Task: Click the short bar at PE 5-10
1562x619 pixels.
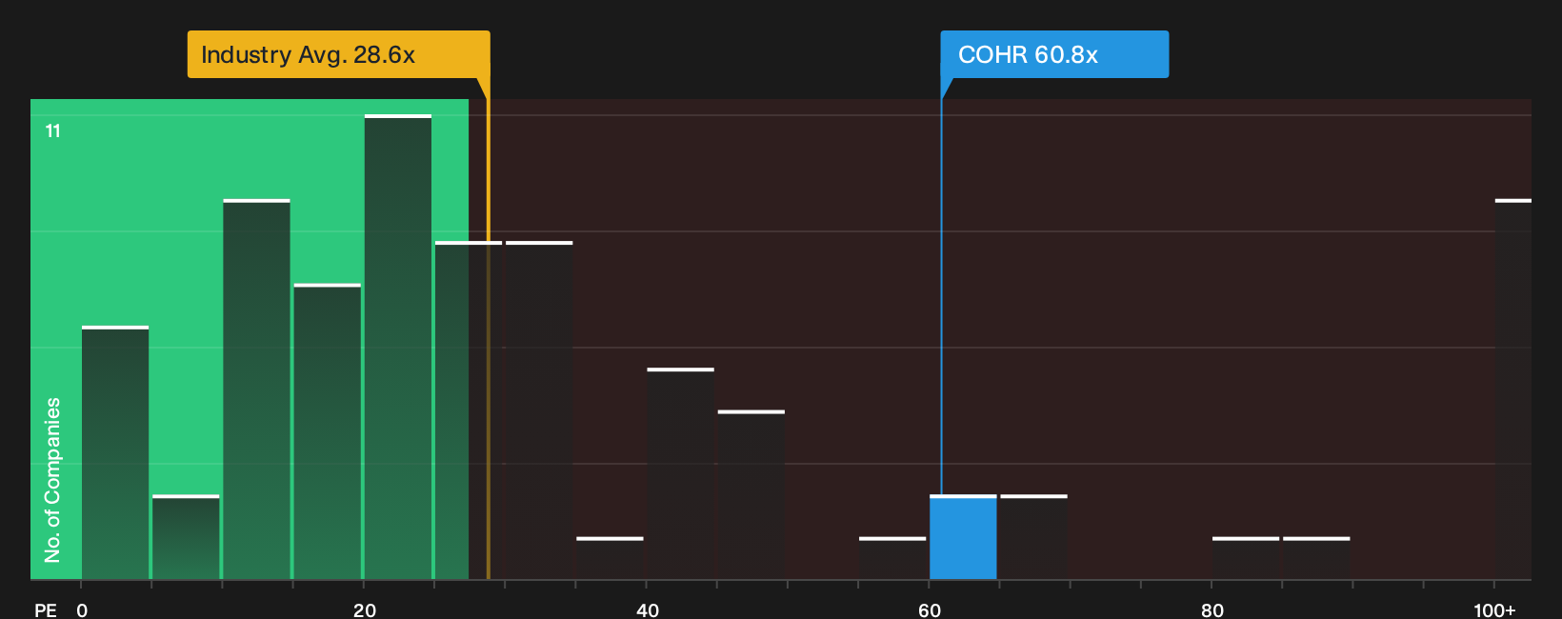Action: tap(186, 537)
